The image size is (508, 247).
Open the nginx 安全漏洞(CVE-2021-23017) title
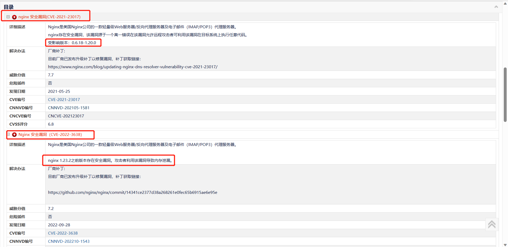[49, 17]
